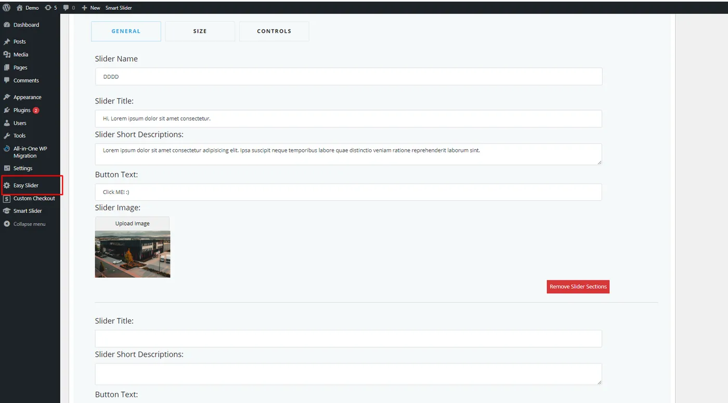Open the comments bubble icon in admin bar
This screenshot has width=728, height=403.
tap(66, 8)
